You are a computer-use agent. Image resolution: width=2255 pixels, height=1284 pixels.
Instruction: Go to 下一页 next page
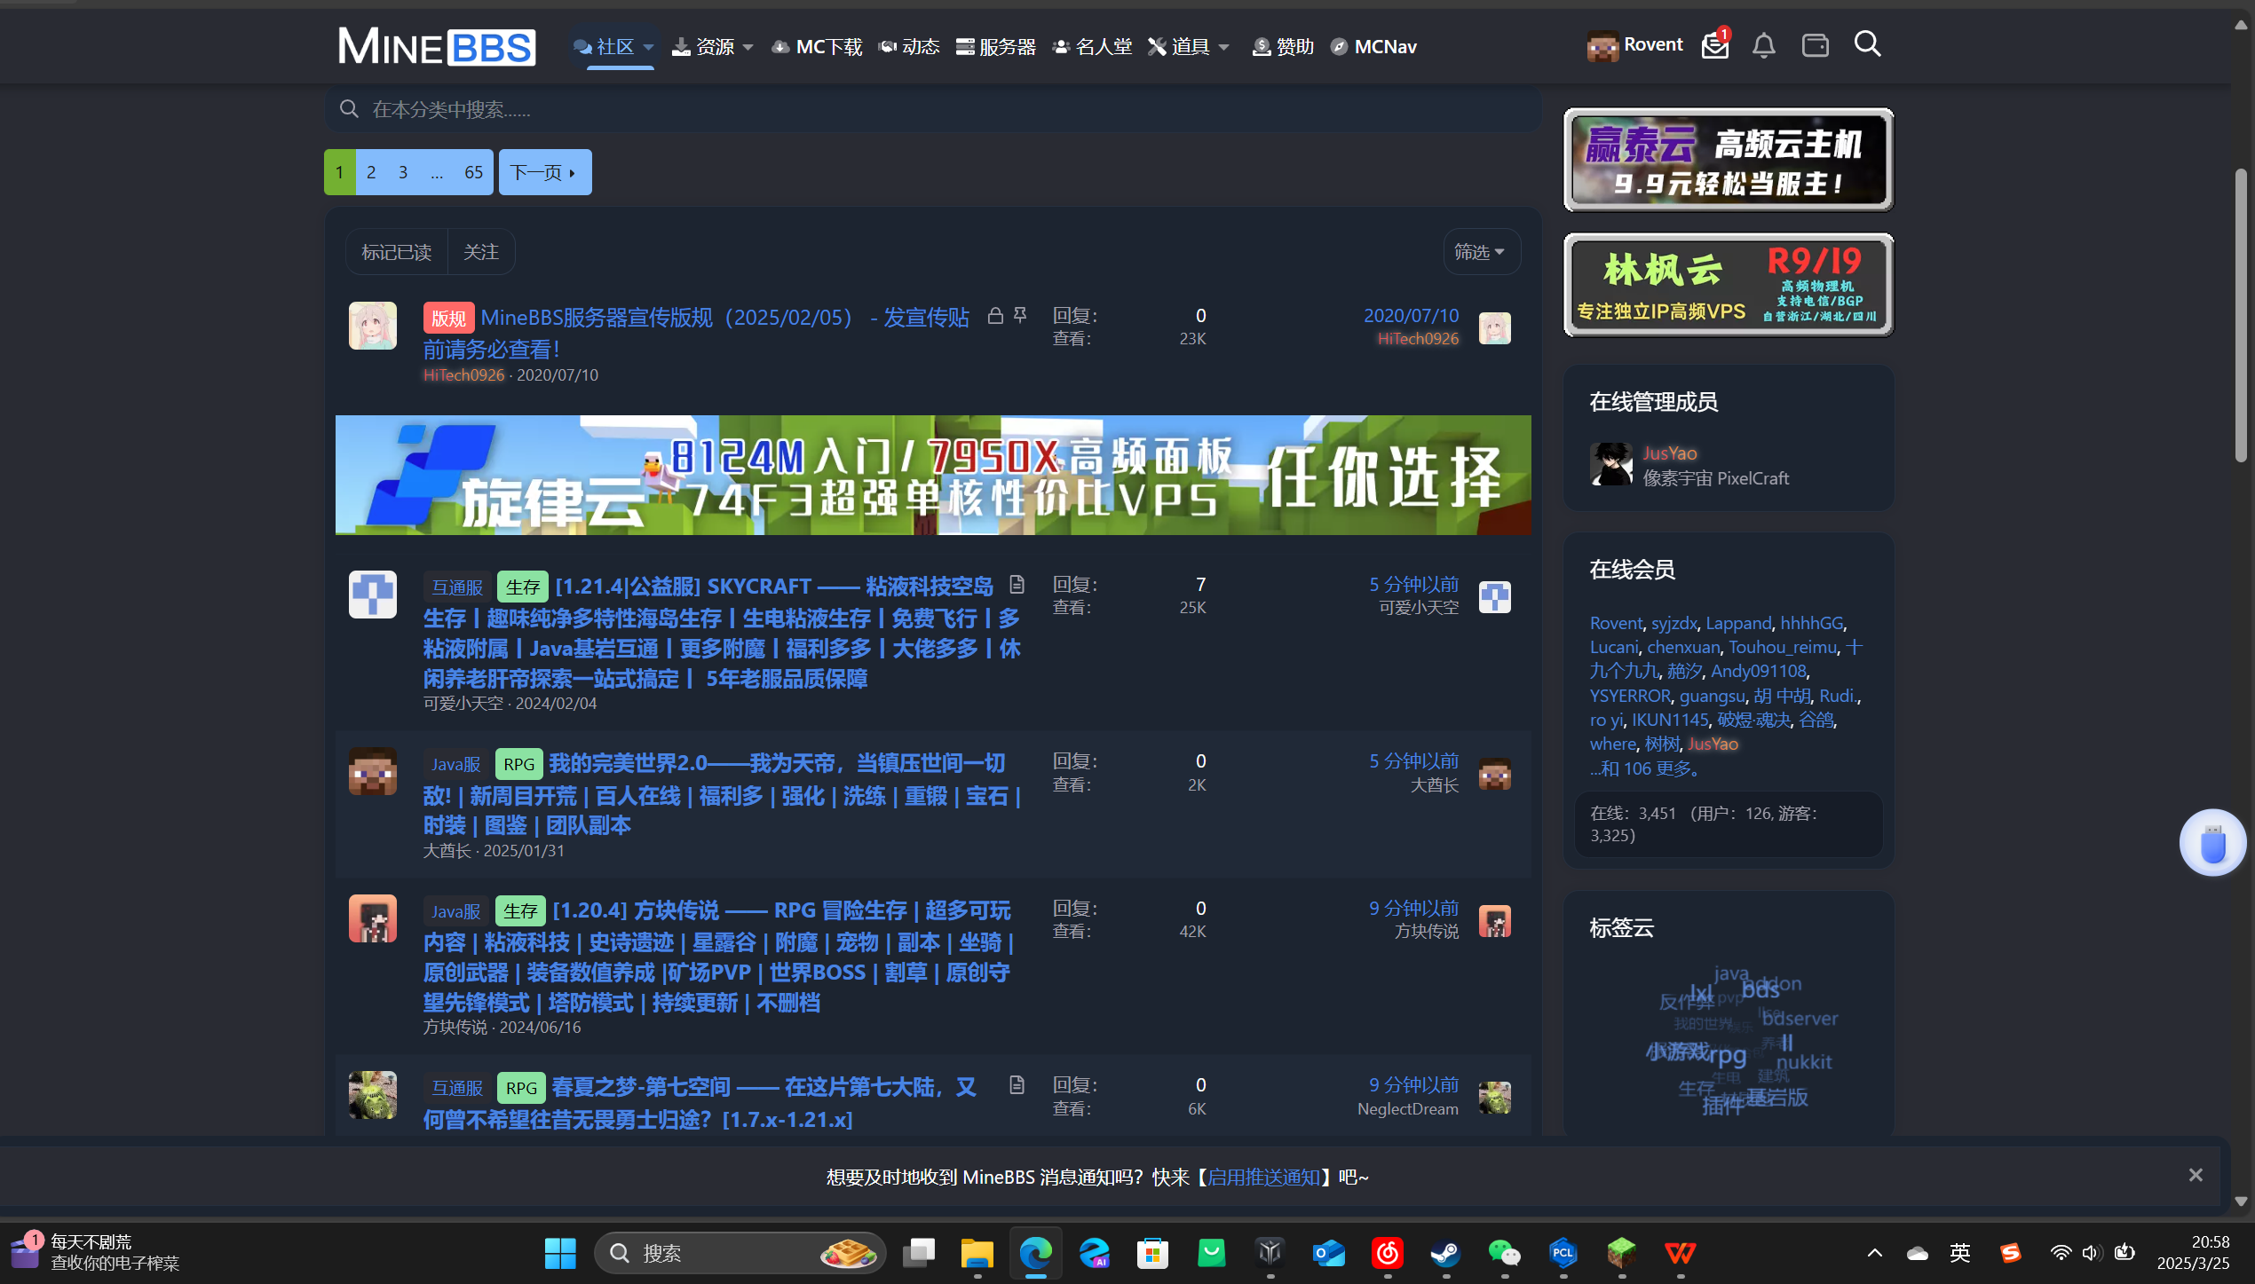click(x=544, y=172)
